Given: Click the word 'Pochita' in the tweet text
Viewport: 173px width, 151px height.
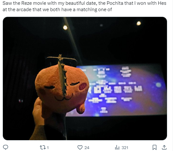Looking at the screenshot, I should pos(115,3).
